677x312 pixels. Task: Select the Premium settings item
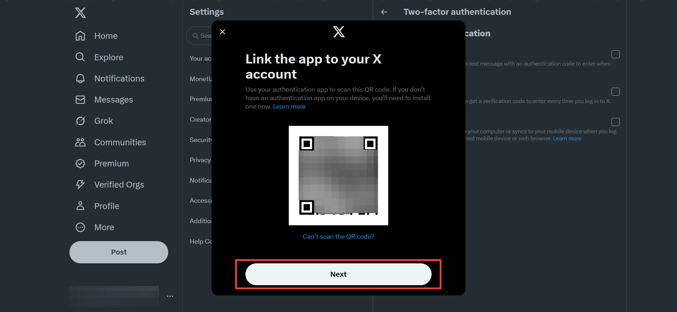click(201, 99)
